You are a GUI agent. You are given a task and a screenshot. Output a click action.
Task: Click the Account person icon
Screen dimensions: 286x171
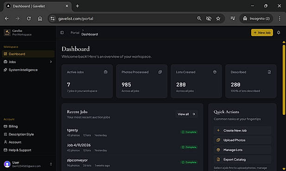pos(5,142)
